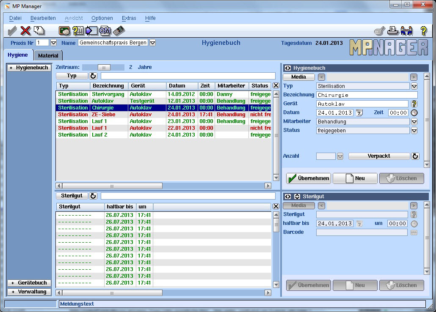Sort by the Mitarbeiter column header

click(232, 86)
